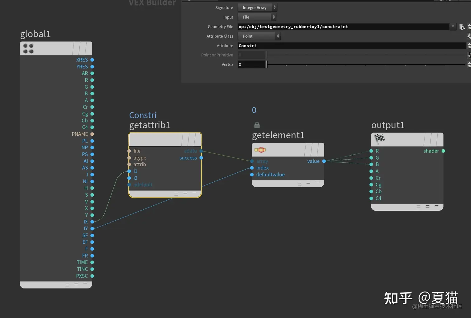Click the Geometry File path field
471x318 pixels.
343,27
